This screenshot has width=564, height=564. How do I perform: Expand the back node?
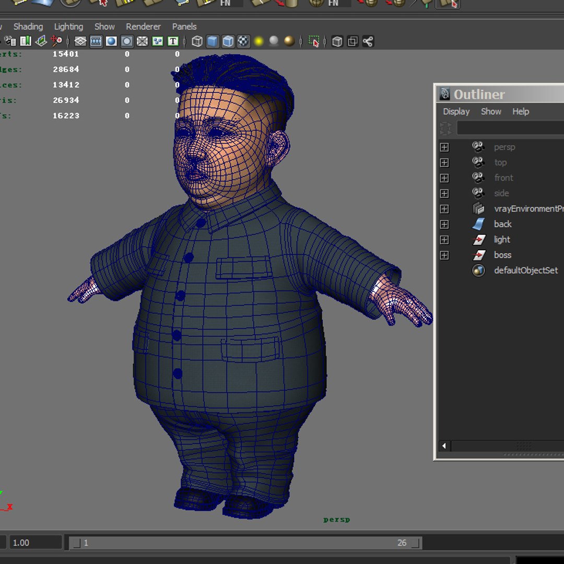coord(444,225)
